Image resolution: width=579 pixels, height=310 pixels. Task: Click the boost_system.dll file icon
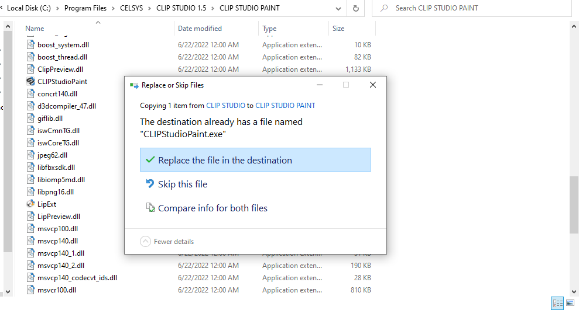(x=30, y=44)
